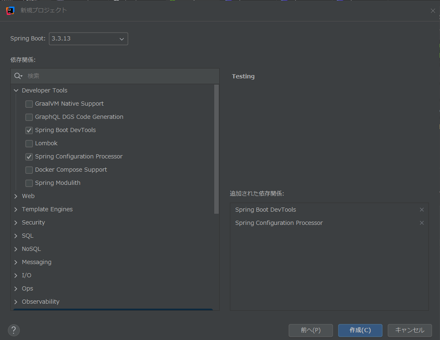Screen dimensions: 440x340
Task: Remove Spring Boot DevTools from added dependencies
Action: 421,210
